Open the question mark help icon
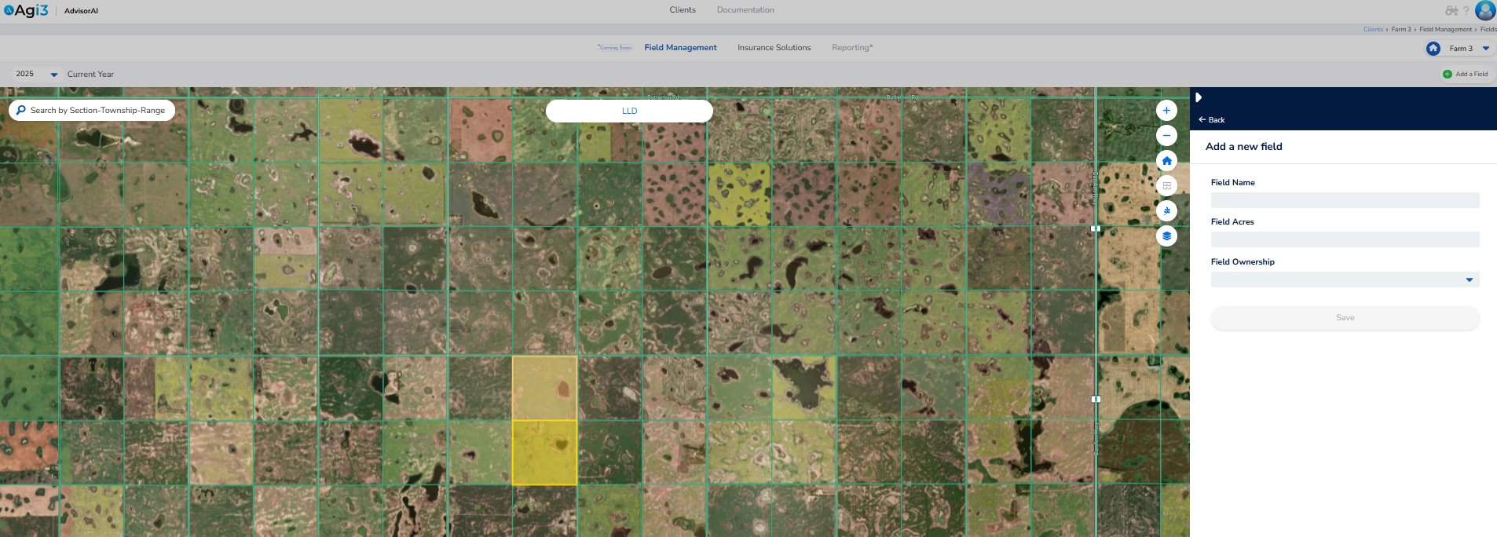The width and height of the screenshot is (1497, 537). (x=1466, y=10)
